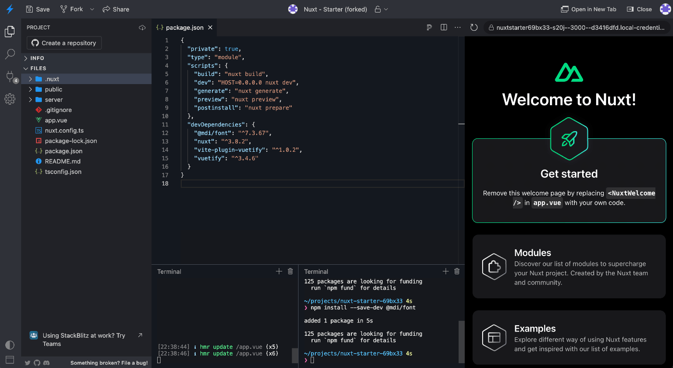Click Open in New Tab
Viewport: 673px width, 368px height.
pyautogui.click(x=588, y=9)
